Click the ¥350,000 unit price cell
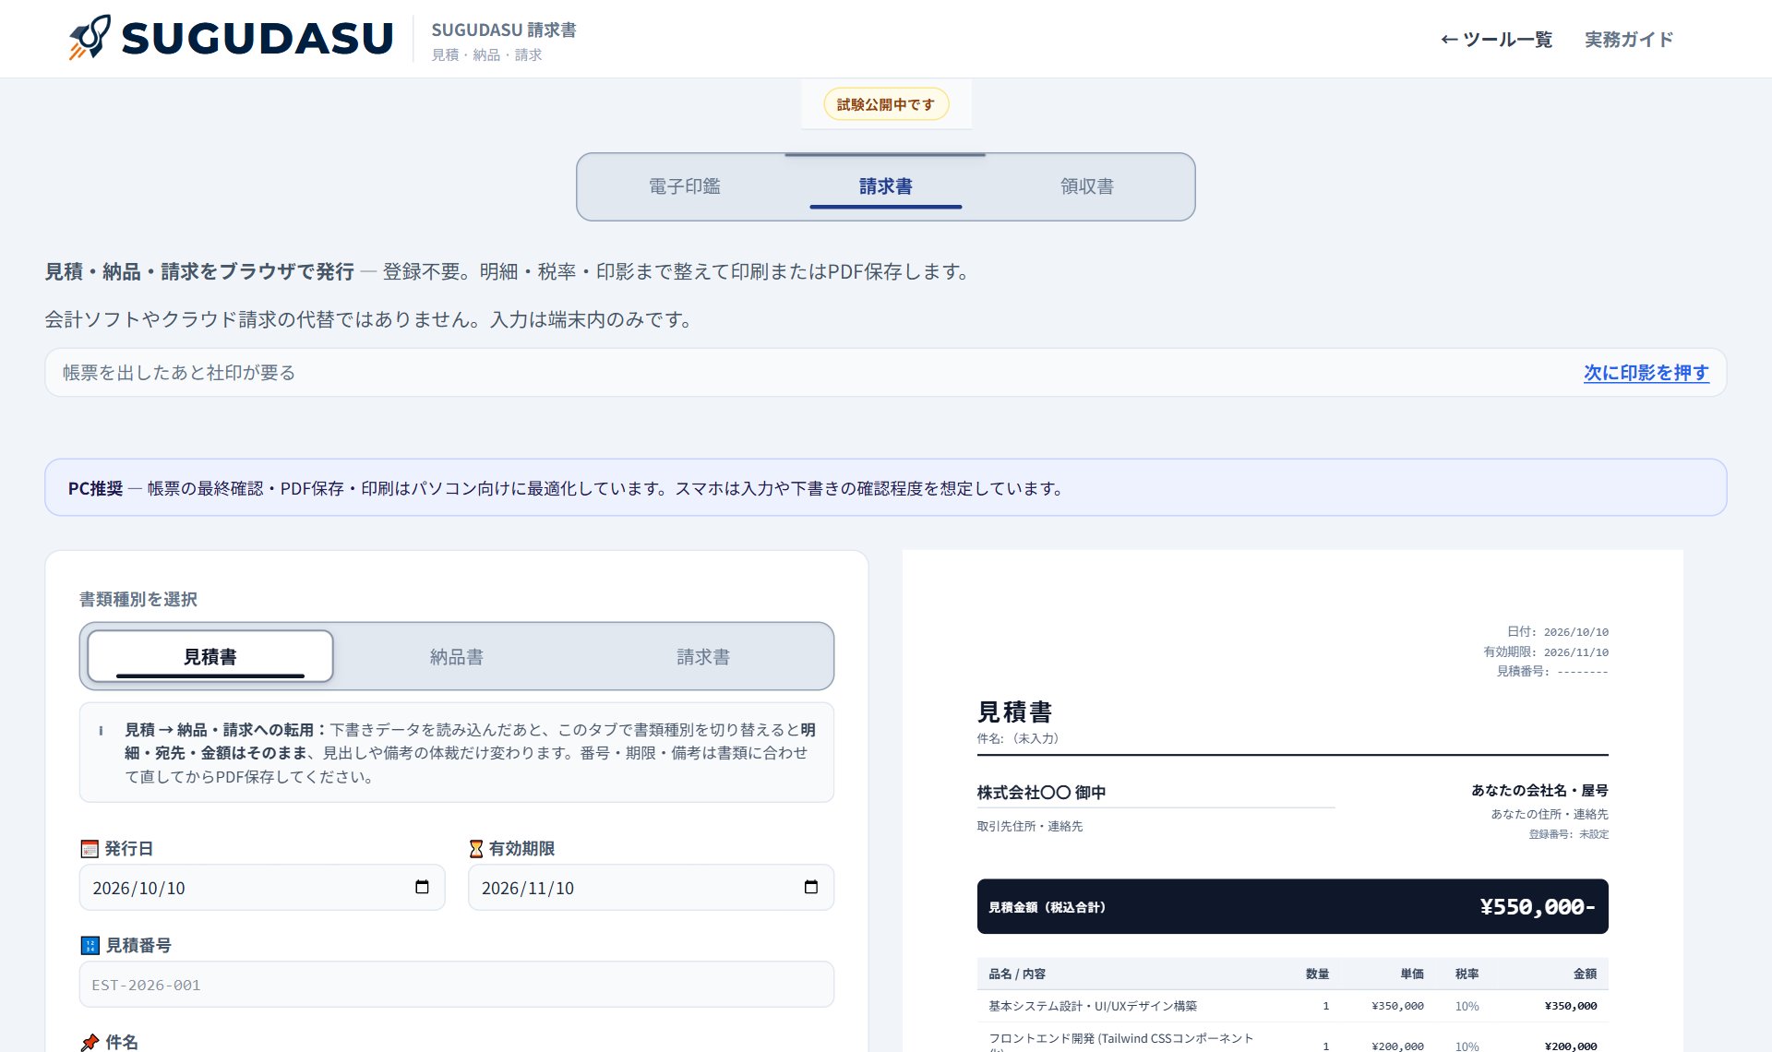The width and height of the screenshot is (1772, 1052). [x=1397, y=1006]
